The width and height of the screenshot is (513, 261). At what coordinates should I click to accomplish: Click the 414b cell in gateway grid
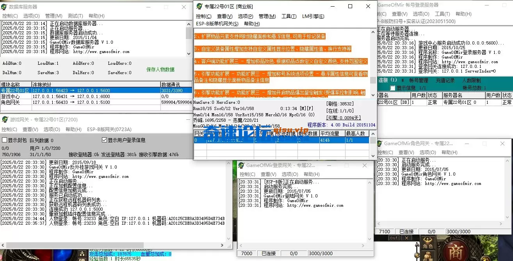(x=332, y=140)
